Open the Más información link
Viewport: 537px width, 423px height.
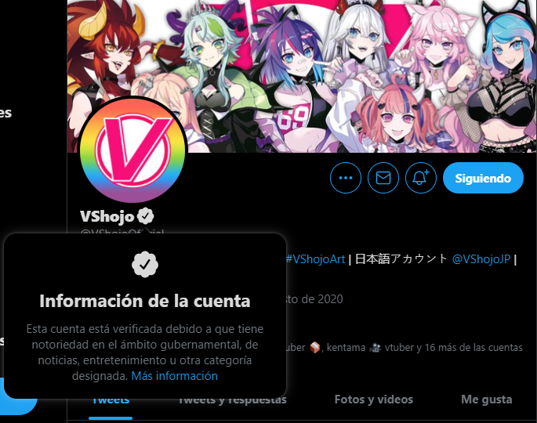coord(175,376)
